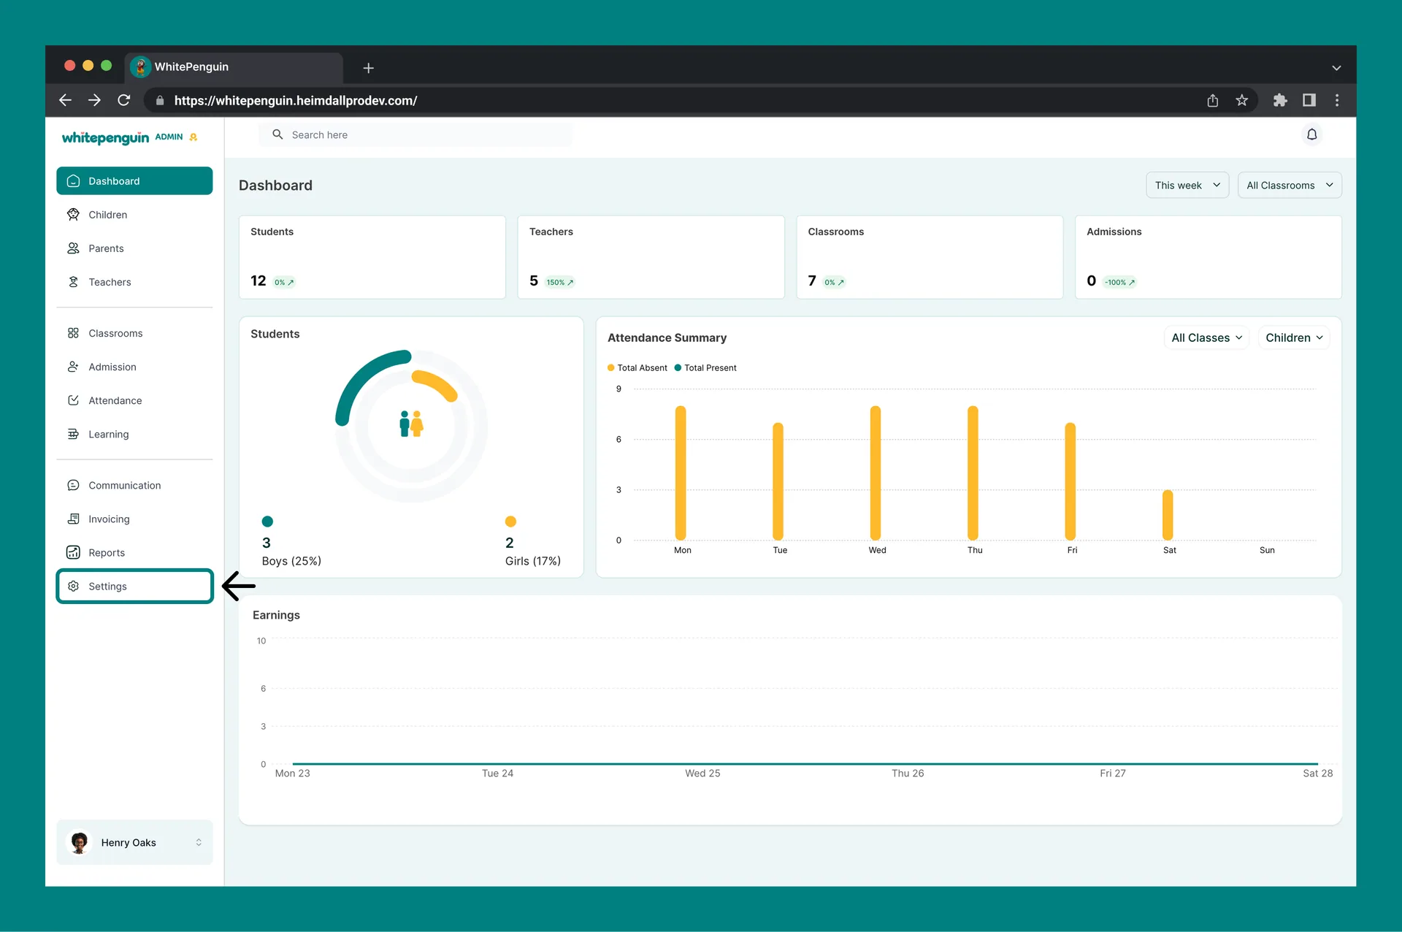Open the Children sidebar item
Image resolution: width=1402 pixels, height=932 pixels.
[134, 214]
